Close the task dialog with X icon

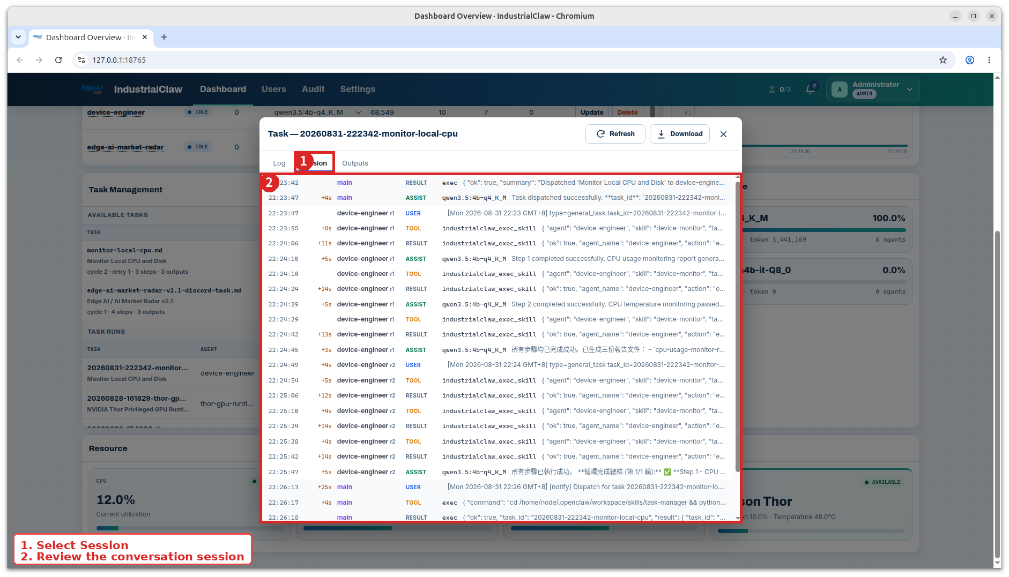(x=723, y=134)
